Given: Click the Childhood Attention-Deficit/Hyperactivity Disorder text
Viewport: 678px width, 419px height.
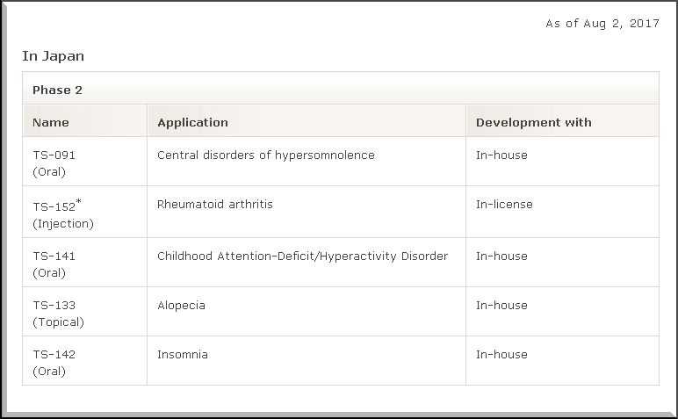Looking at the screenshot, I should 302,256.
